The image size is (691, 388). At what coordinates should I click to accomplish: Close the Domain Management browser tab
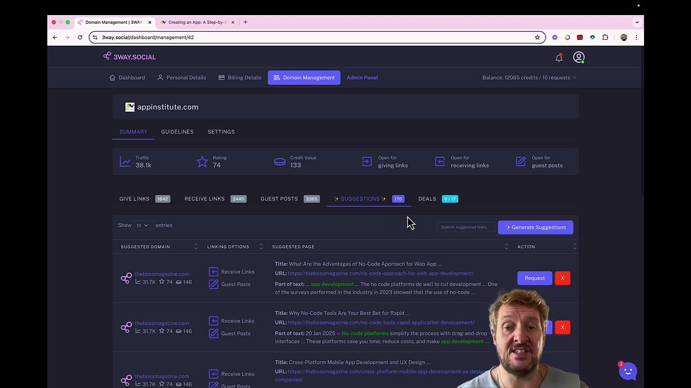(150, 22)
